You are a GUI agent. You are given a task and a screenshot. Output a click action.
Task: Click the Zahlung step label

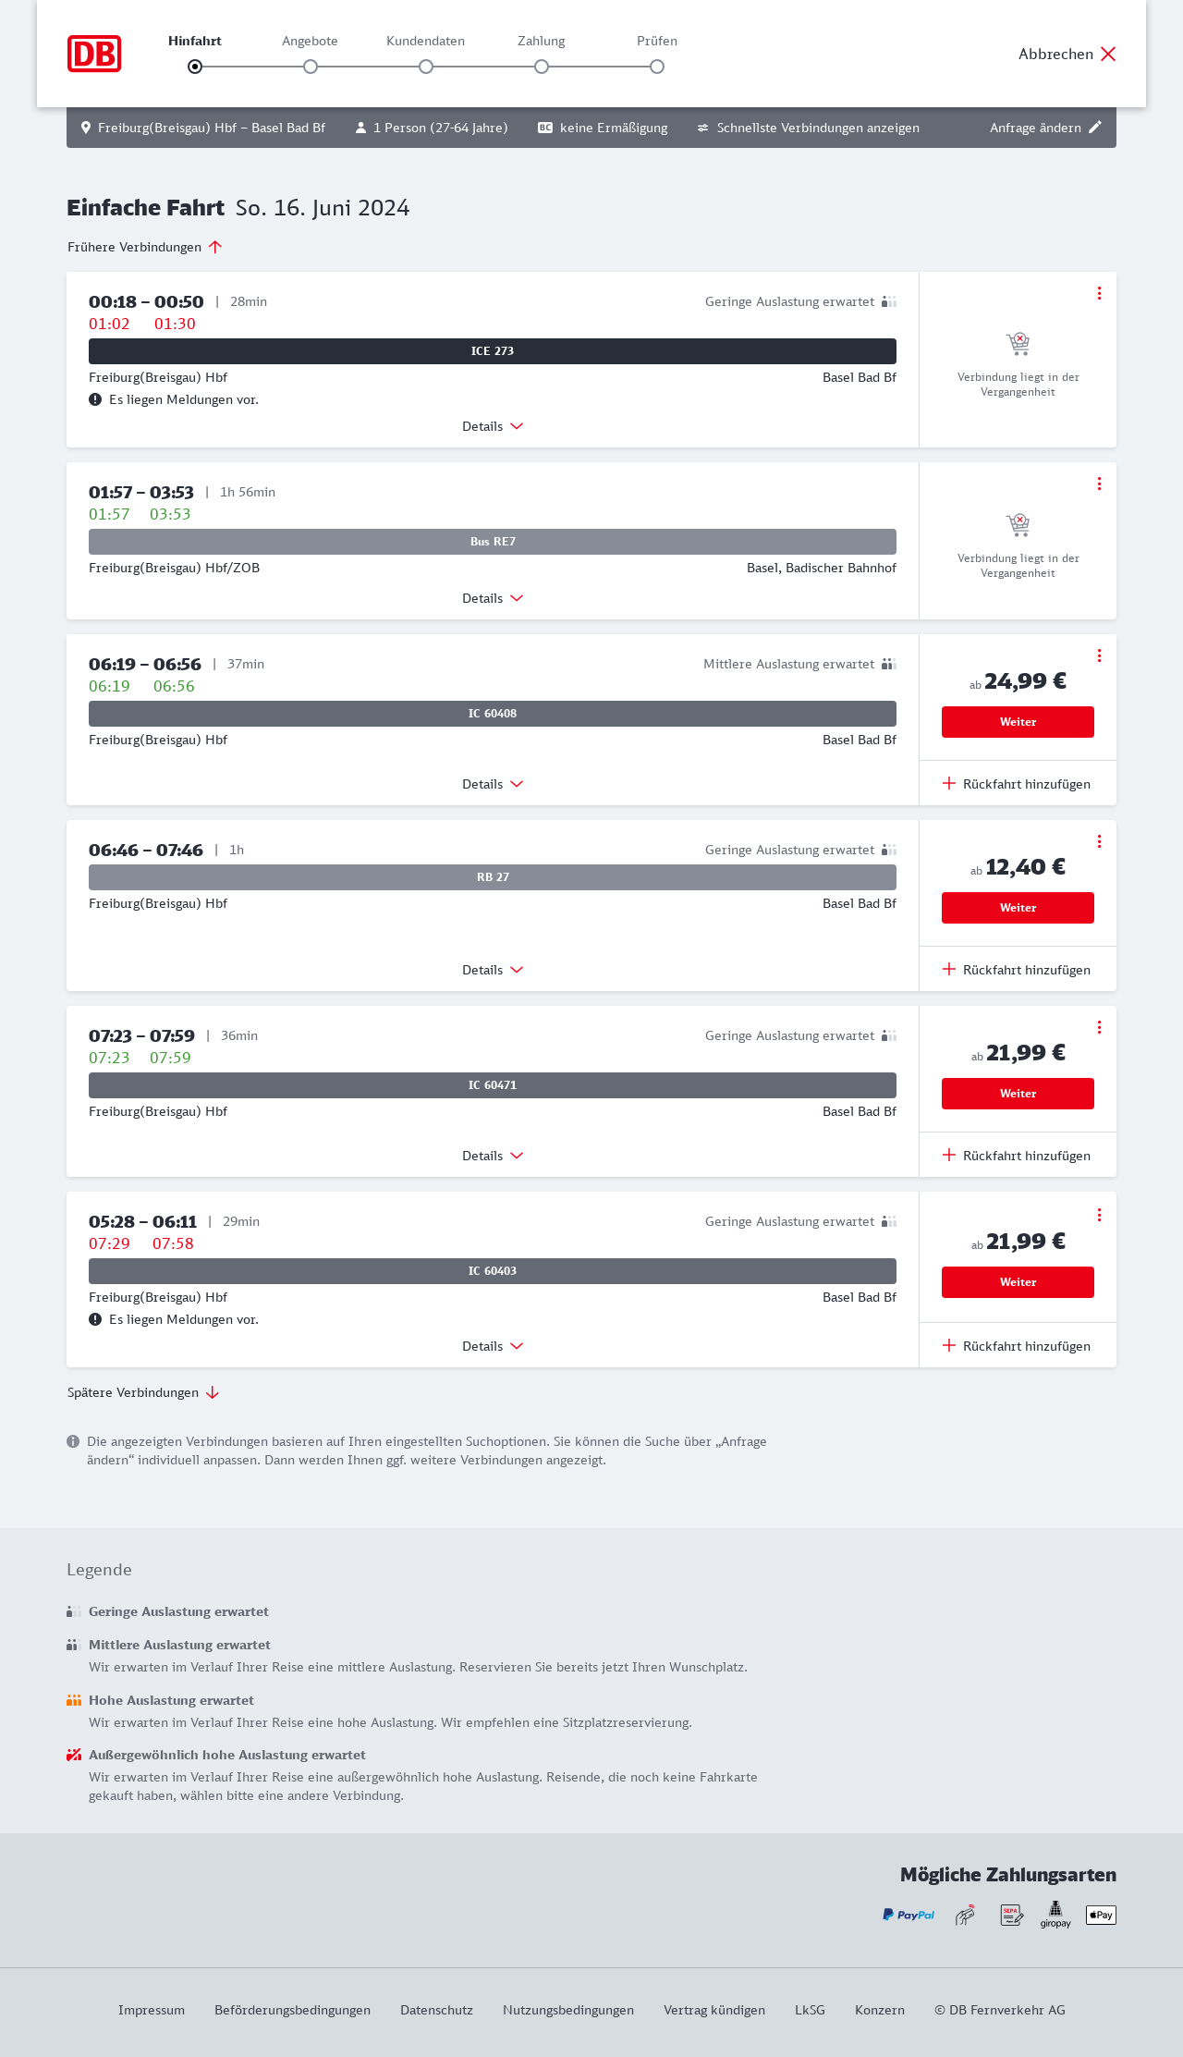[x=542, y=41]
